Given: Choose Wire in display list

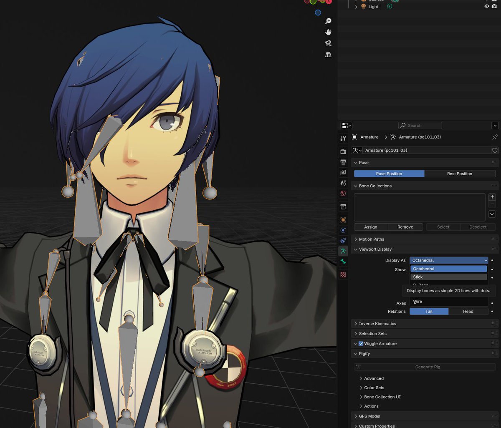Looking at the screenshot, I should click(x=448, y=302).
